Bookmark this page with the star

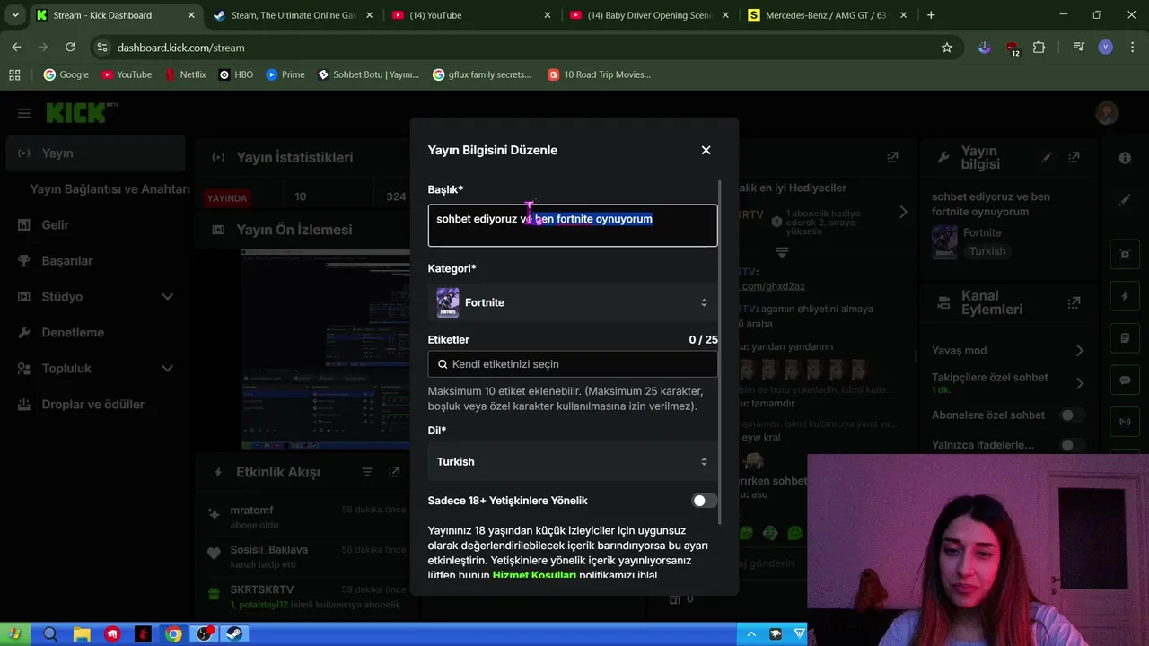point(947,48)
